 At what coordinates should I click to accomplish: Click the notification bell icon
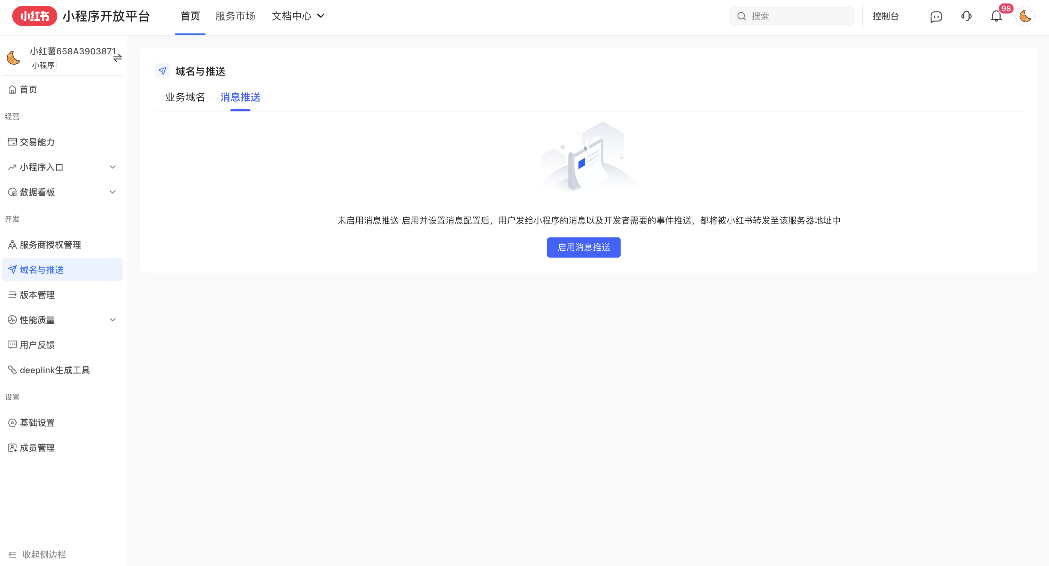[996, 16]
